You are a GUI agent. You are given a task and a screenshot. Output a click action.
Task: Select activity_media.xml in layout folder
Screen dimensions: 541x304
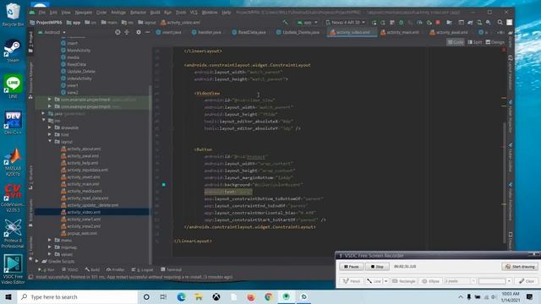(85, 191)
